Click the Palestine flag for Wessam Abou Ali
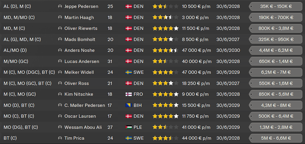The width and height of the screenshot is (305, 144). click(x=128, y=127)
